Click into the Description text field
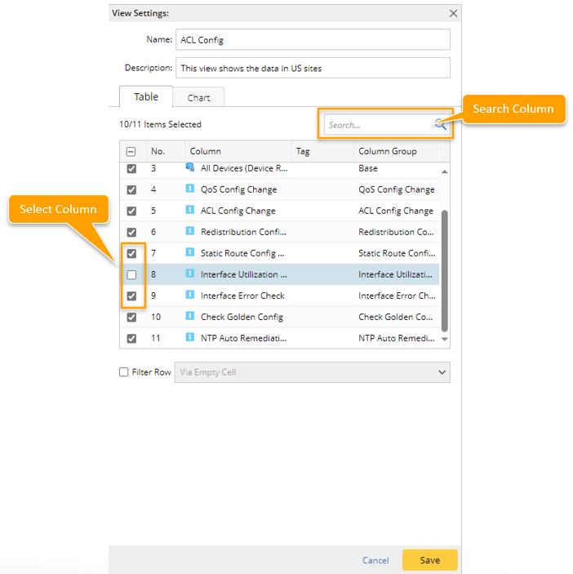This screenshot has height=574, width=573. click(313, 68)
